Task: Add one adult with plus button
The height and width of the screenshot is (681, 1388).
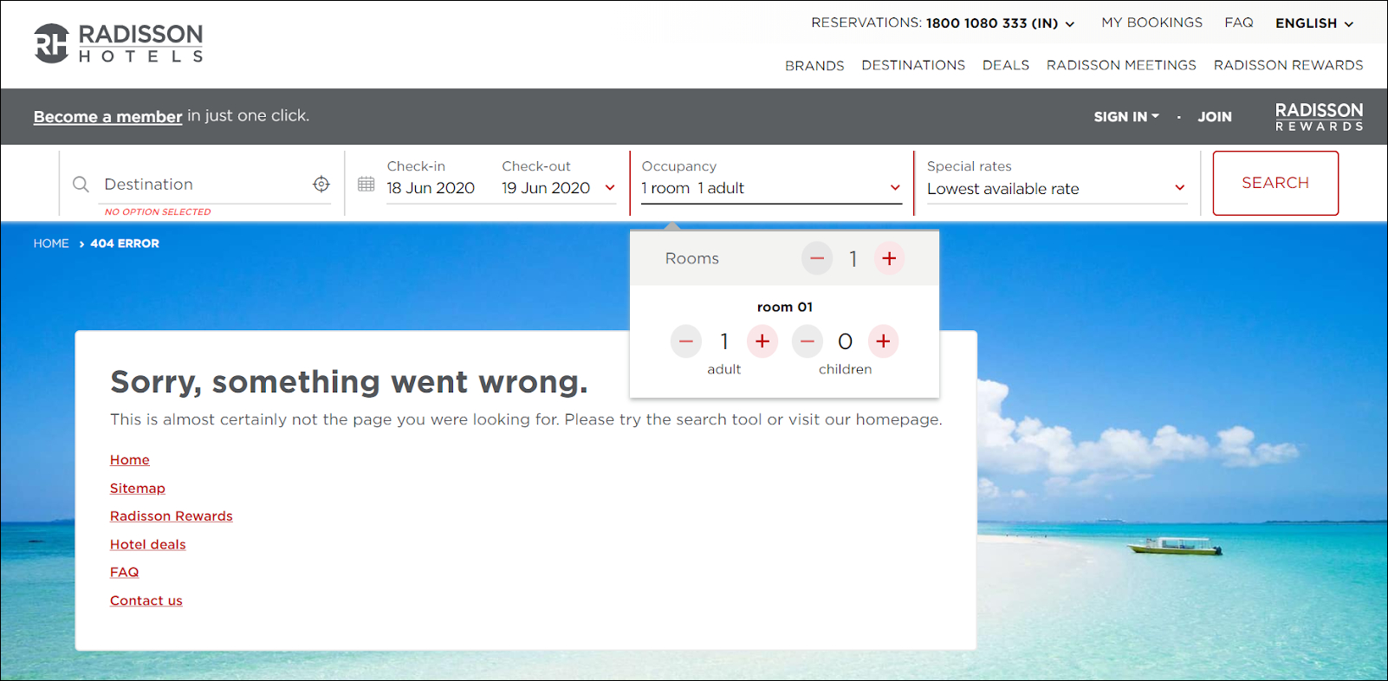Action: [762, 341]
